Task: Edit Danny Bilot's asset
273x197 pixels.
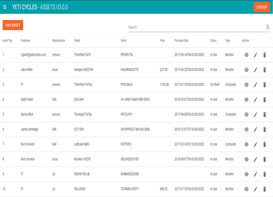Action: [255, 115]
